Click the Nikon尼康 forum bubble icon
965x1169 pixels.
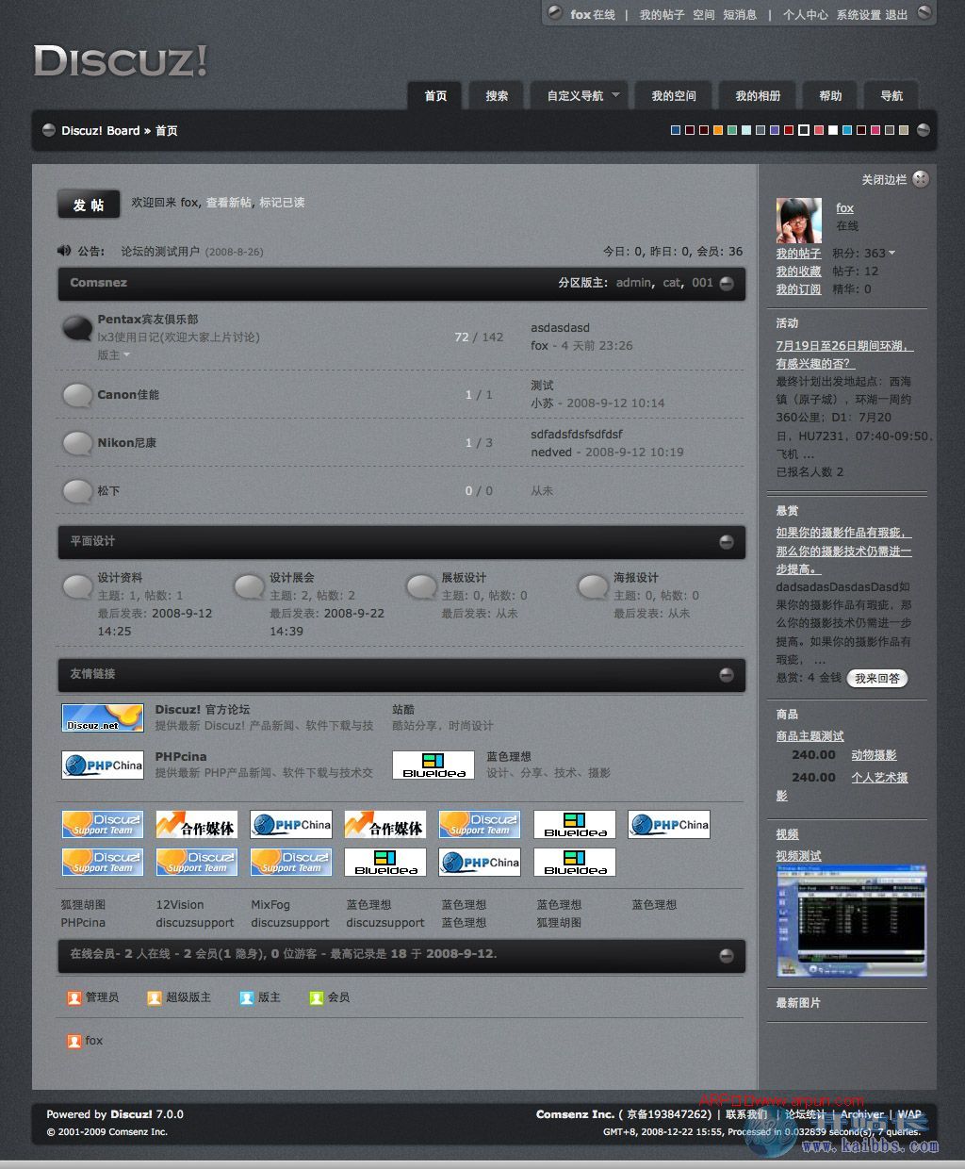click(77, 443)
